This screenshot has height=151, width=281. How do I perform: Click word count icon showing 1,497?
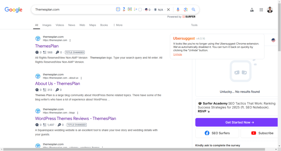tap(45, 125)
